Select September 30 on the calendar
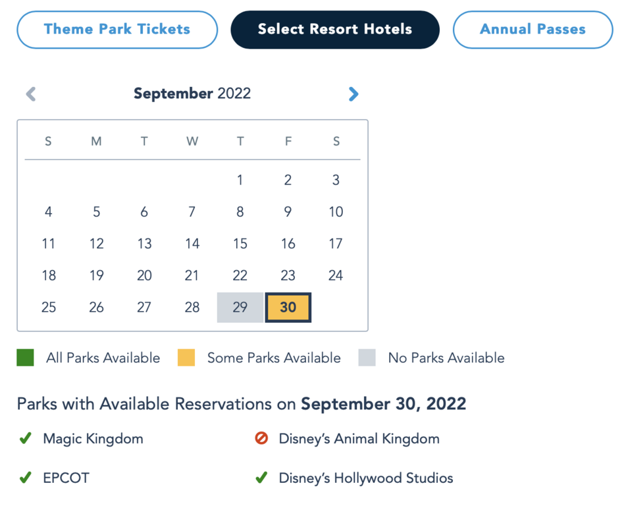This screenshot has height=506, width=626. point(288,308)
